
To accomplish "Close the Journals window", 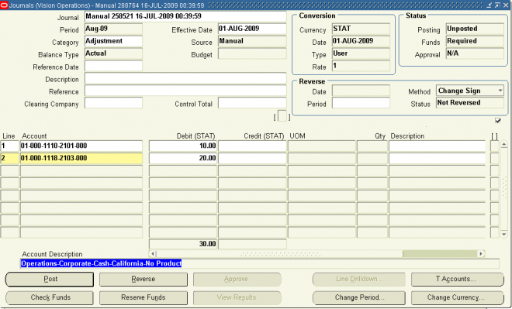I will pos(506,5).
